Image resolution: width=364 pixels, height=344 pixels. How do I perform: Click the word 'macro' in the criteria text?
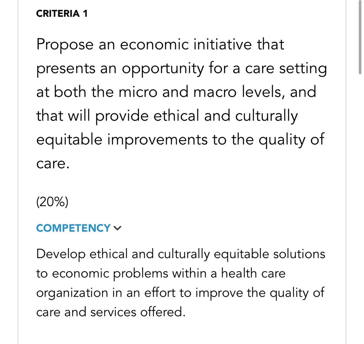pyautogui.click(x=215, y=92)
